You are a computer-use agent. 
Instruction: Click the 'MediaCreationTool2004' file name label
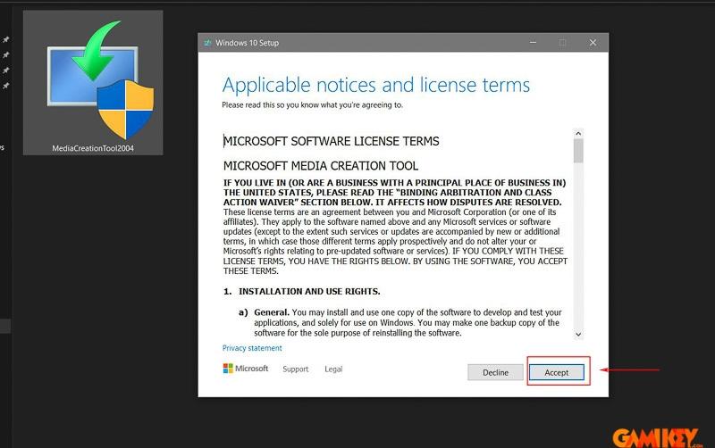click(x=93, y=148)
